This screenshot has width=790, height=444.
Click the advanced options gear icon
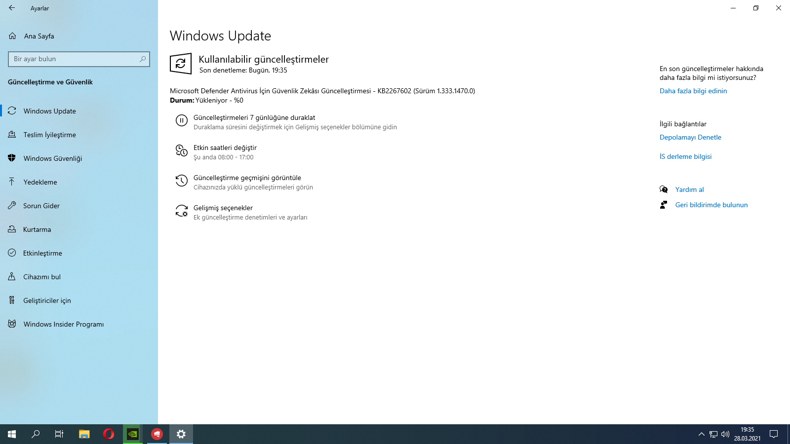(182, 211)
